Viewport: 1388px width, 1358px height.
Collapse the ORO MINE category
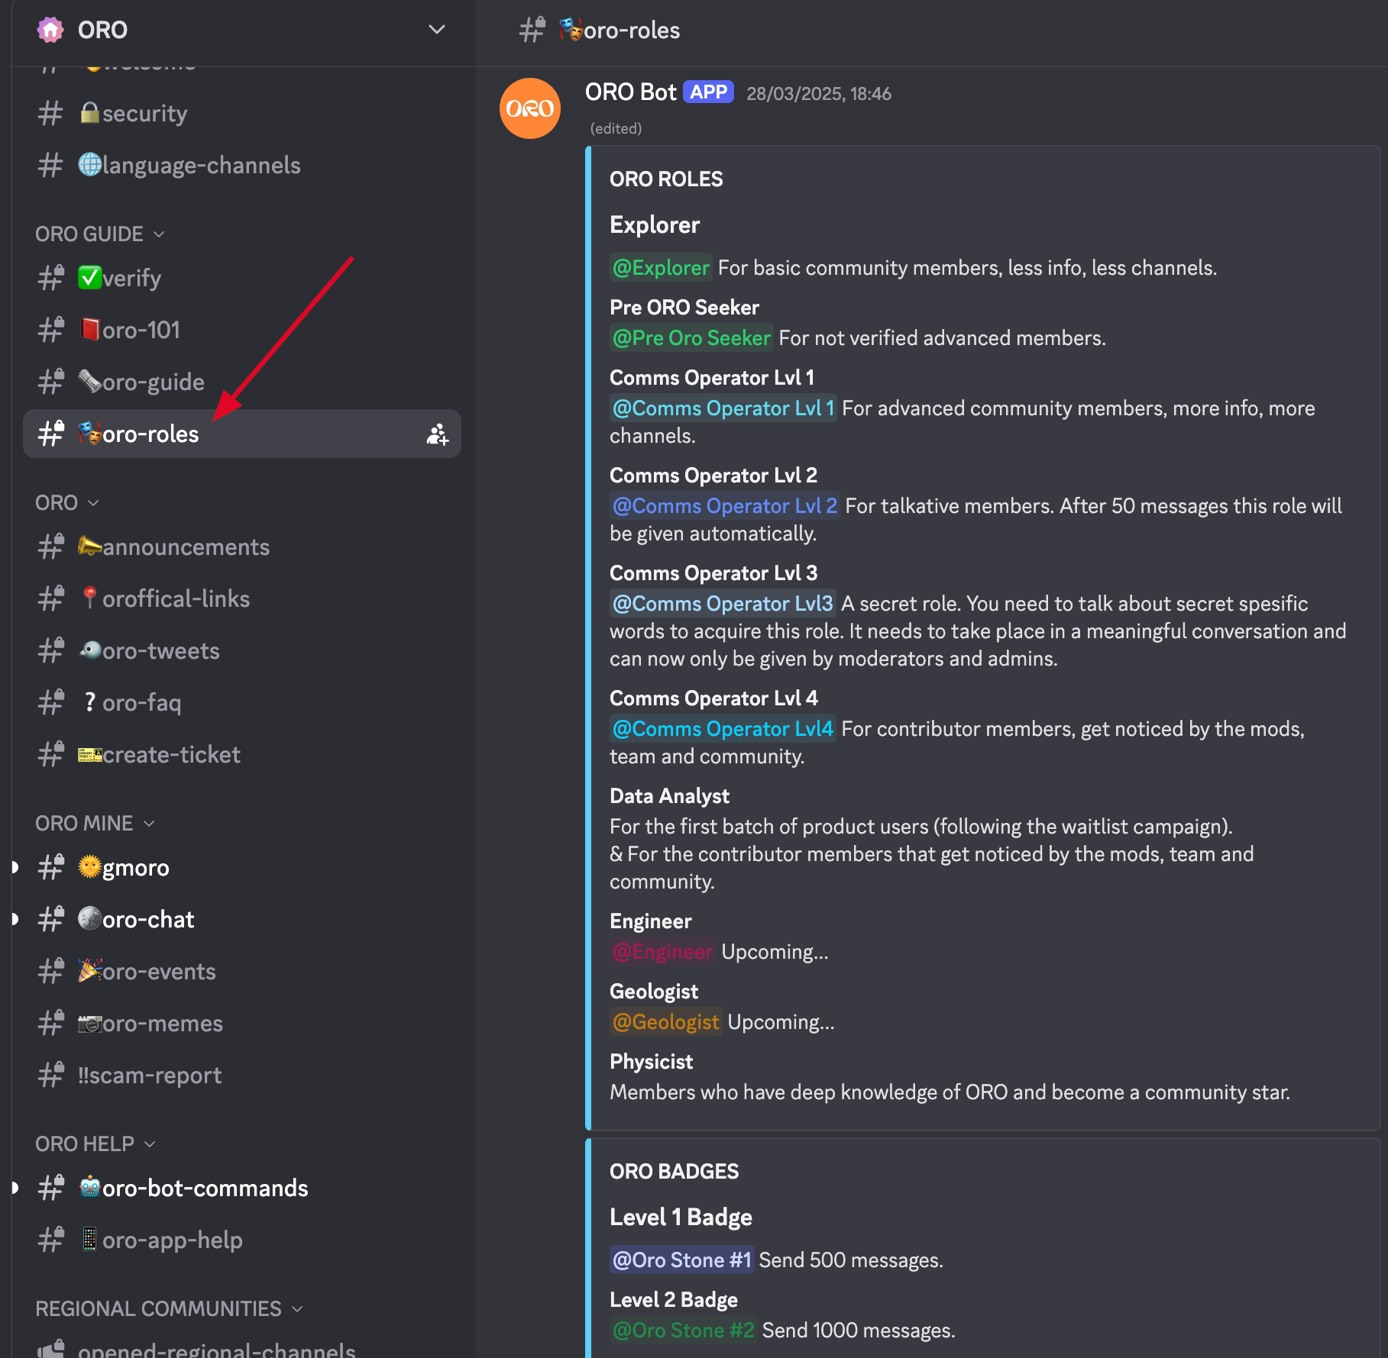[x=95, y=823]
